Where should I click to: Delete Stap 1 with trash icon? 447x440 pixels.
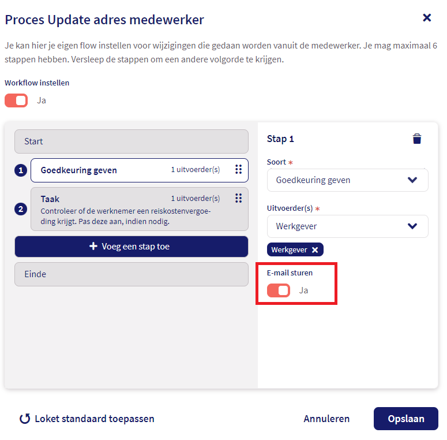click(x=417, y=139)
